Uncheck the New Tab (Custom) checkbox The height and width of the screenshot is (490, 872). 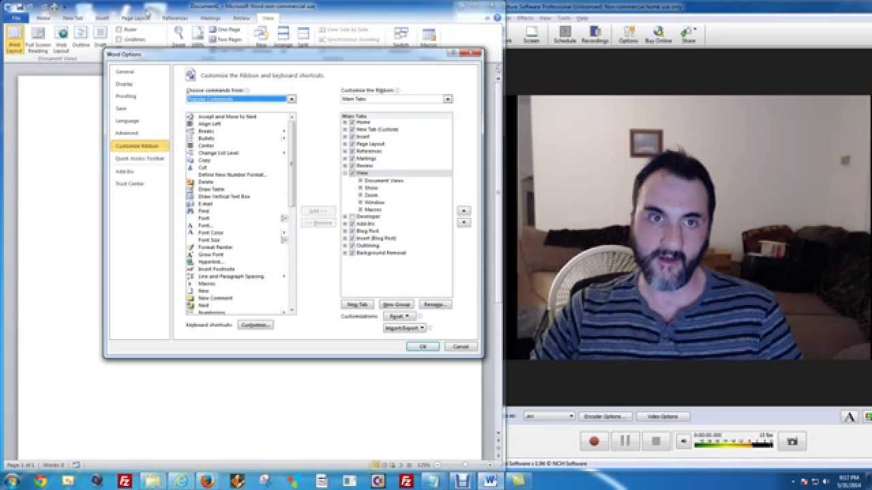(x=352, y=129)
